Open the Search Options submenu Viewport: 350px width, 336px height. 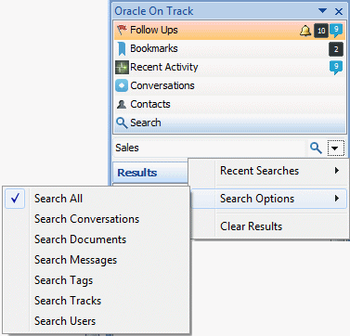(x=268, y=199)
